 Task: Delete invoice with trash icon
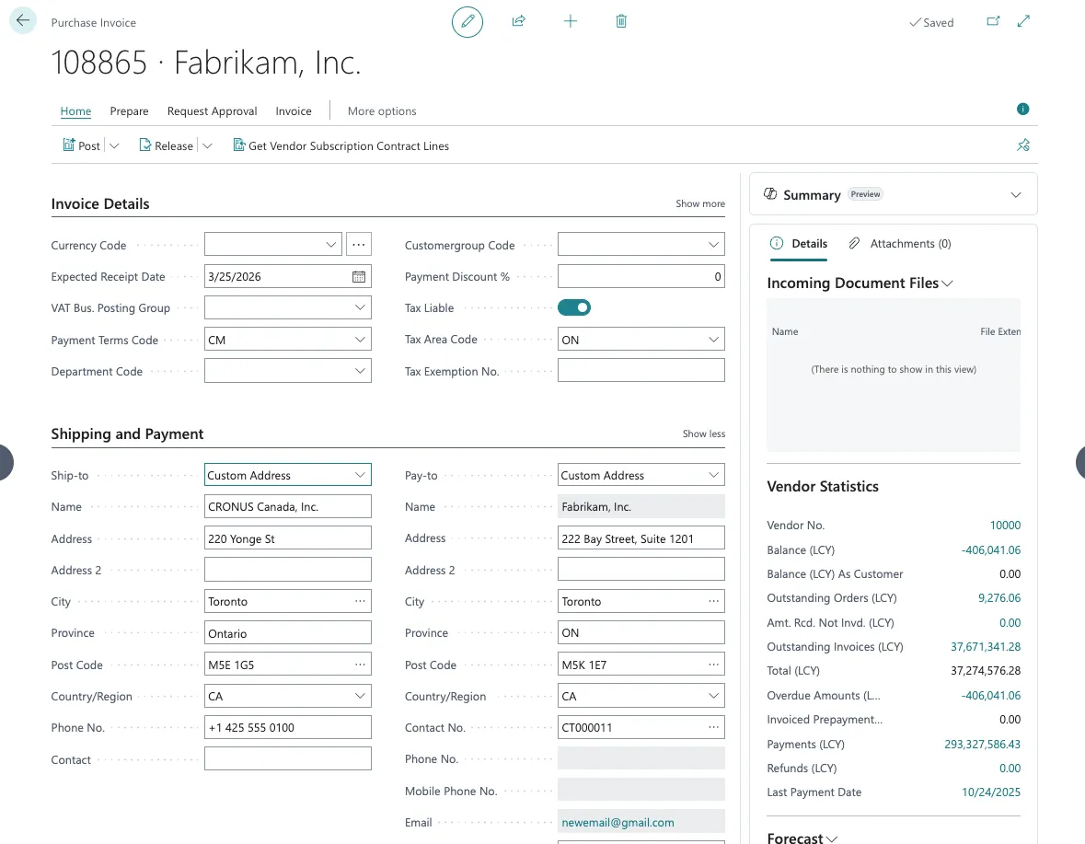pyautogui.click(x=621, y=21)
